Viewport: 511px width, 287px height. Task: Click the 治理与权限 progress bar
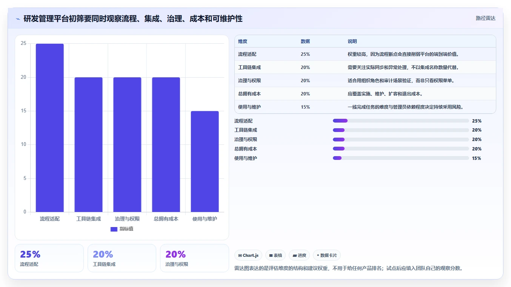point(401,140)
